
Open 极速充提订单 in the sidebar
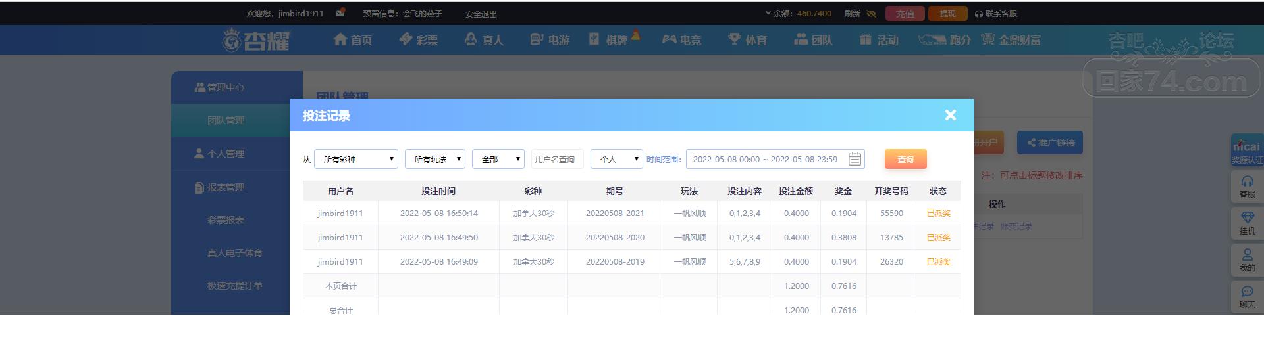235,286
